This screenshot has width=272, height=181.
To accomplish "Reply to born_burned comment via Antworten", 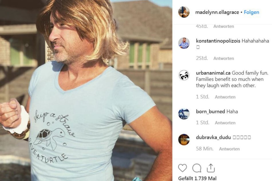I will coord(225,123).
